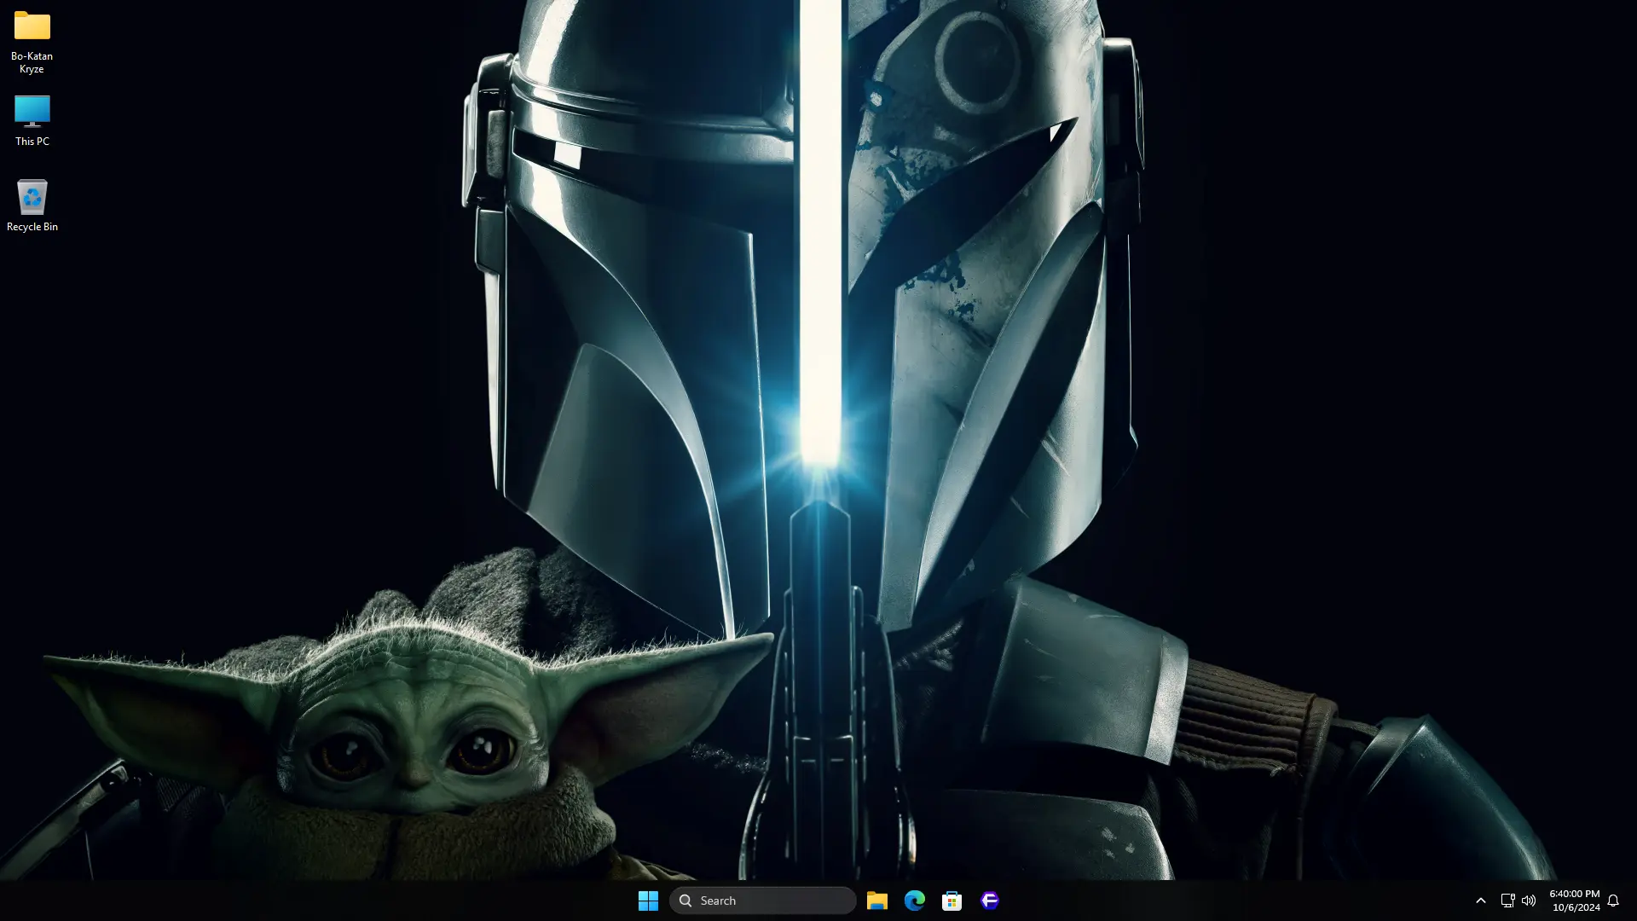This screenshot has height=921, width=1637.
Task: Open volume control speaker icon
Action: (1529, 901)
